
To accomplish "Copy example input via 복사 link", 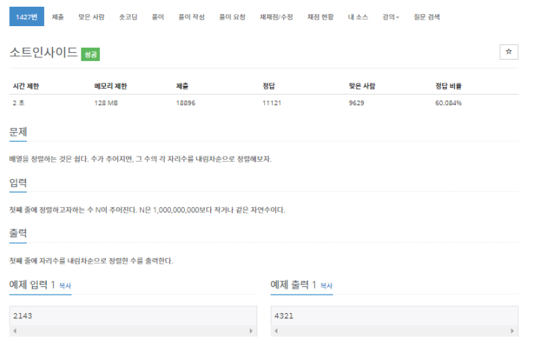I will tap(65, 286).
